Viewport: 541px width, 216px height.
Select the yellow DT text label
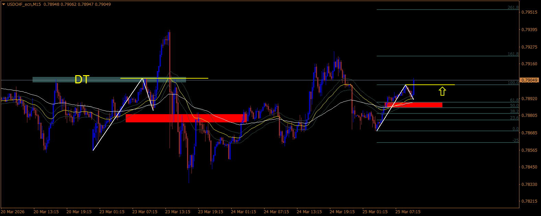pos(82,80)
